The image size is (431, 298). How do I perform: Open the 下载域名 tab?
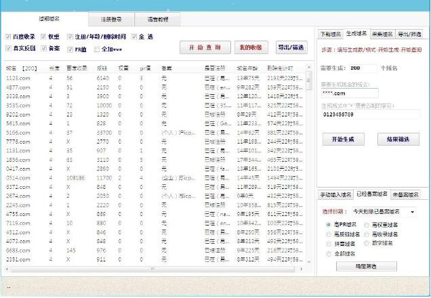(x=331, y=33)
